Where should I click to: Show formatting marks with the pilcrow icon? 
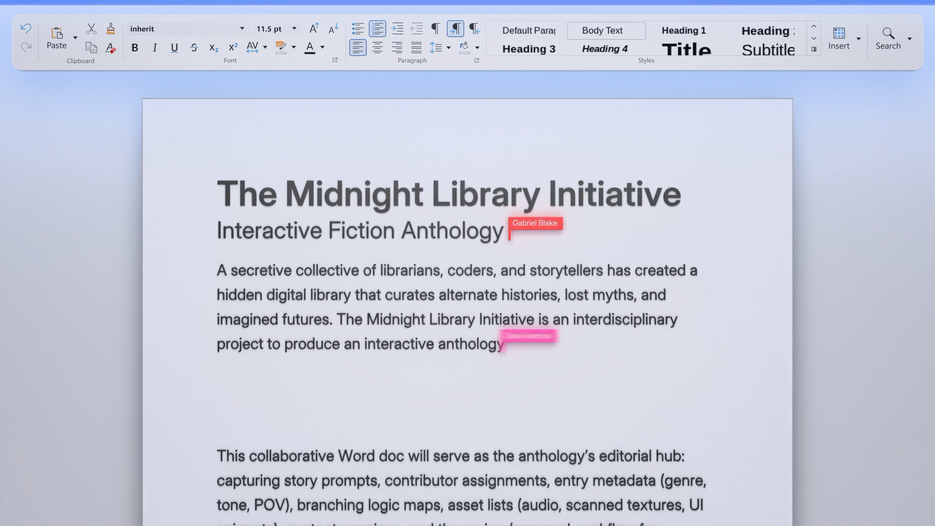(x=435, y=28)
